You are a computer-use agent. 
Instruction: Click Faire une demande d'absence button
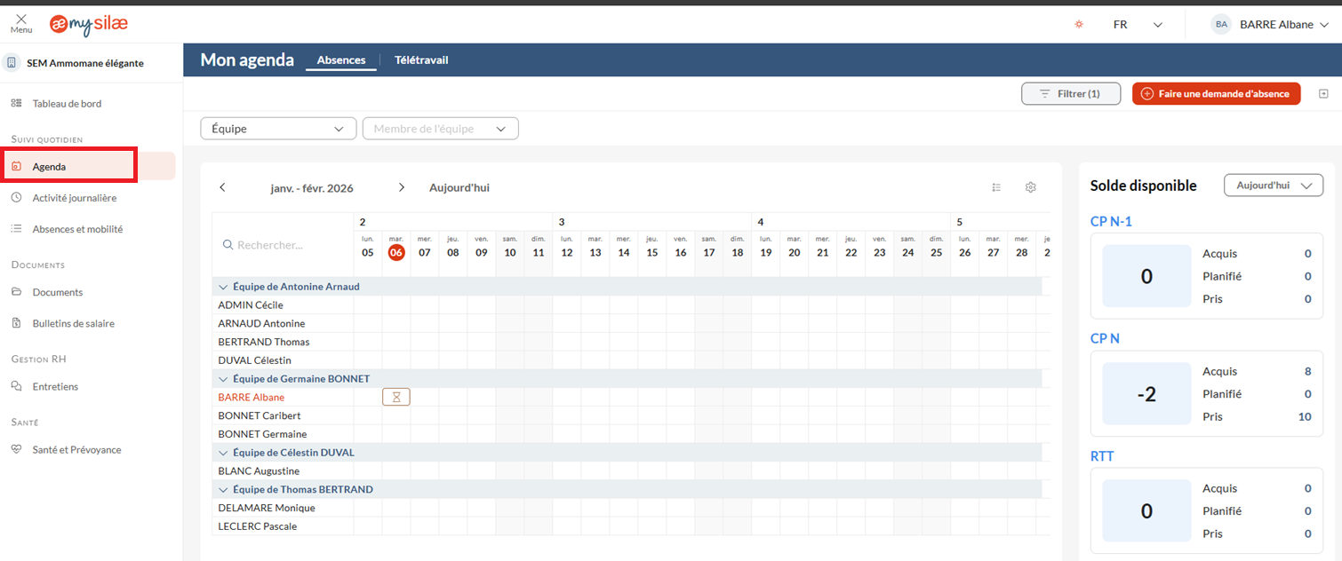[x=1216, y=93]
